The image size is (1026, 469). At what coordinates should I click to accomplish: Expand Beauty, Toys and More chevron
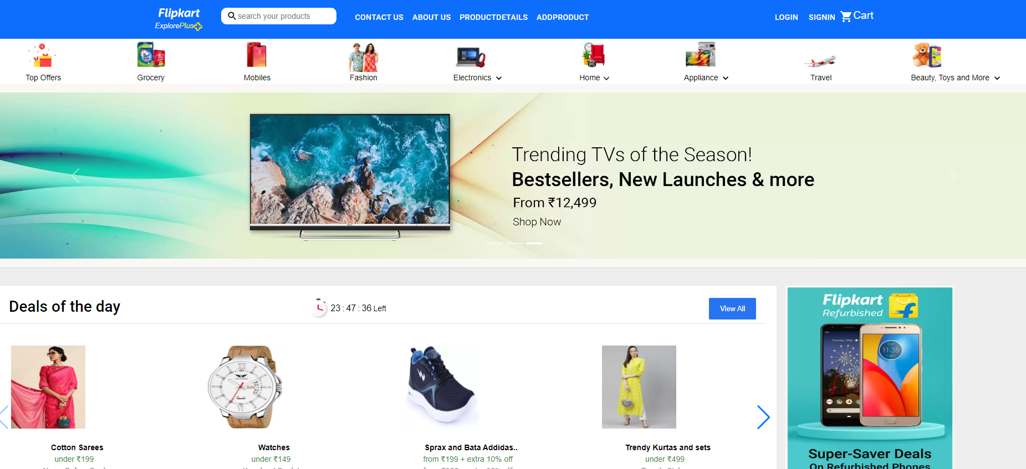pos(997,78)
